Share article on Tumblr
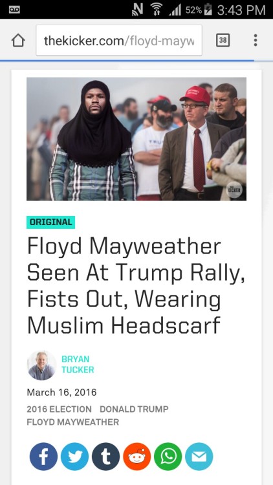 click(105, 457)
